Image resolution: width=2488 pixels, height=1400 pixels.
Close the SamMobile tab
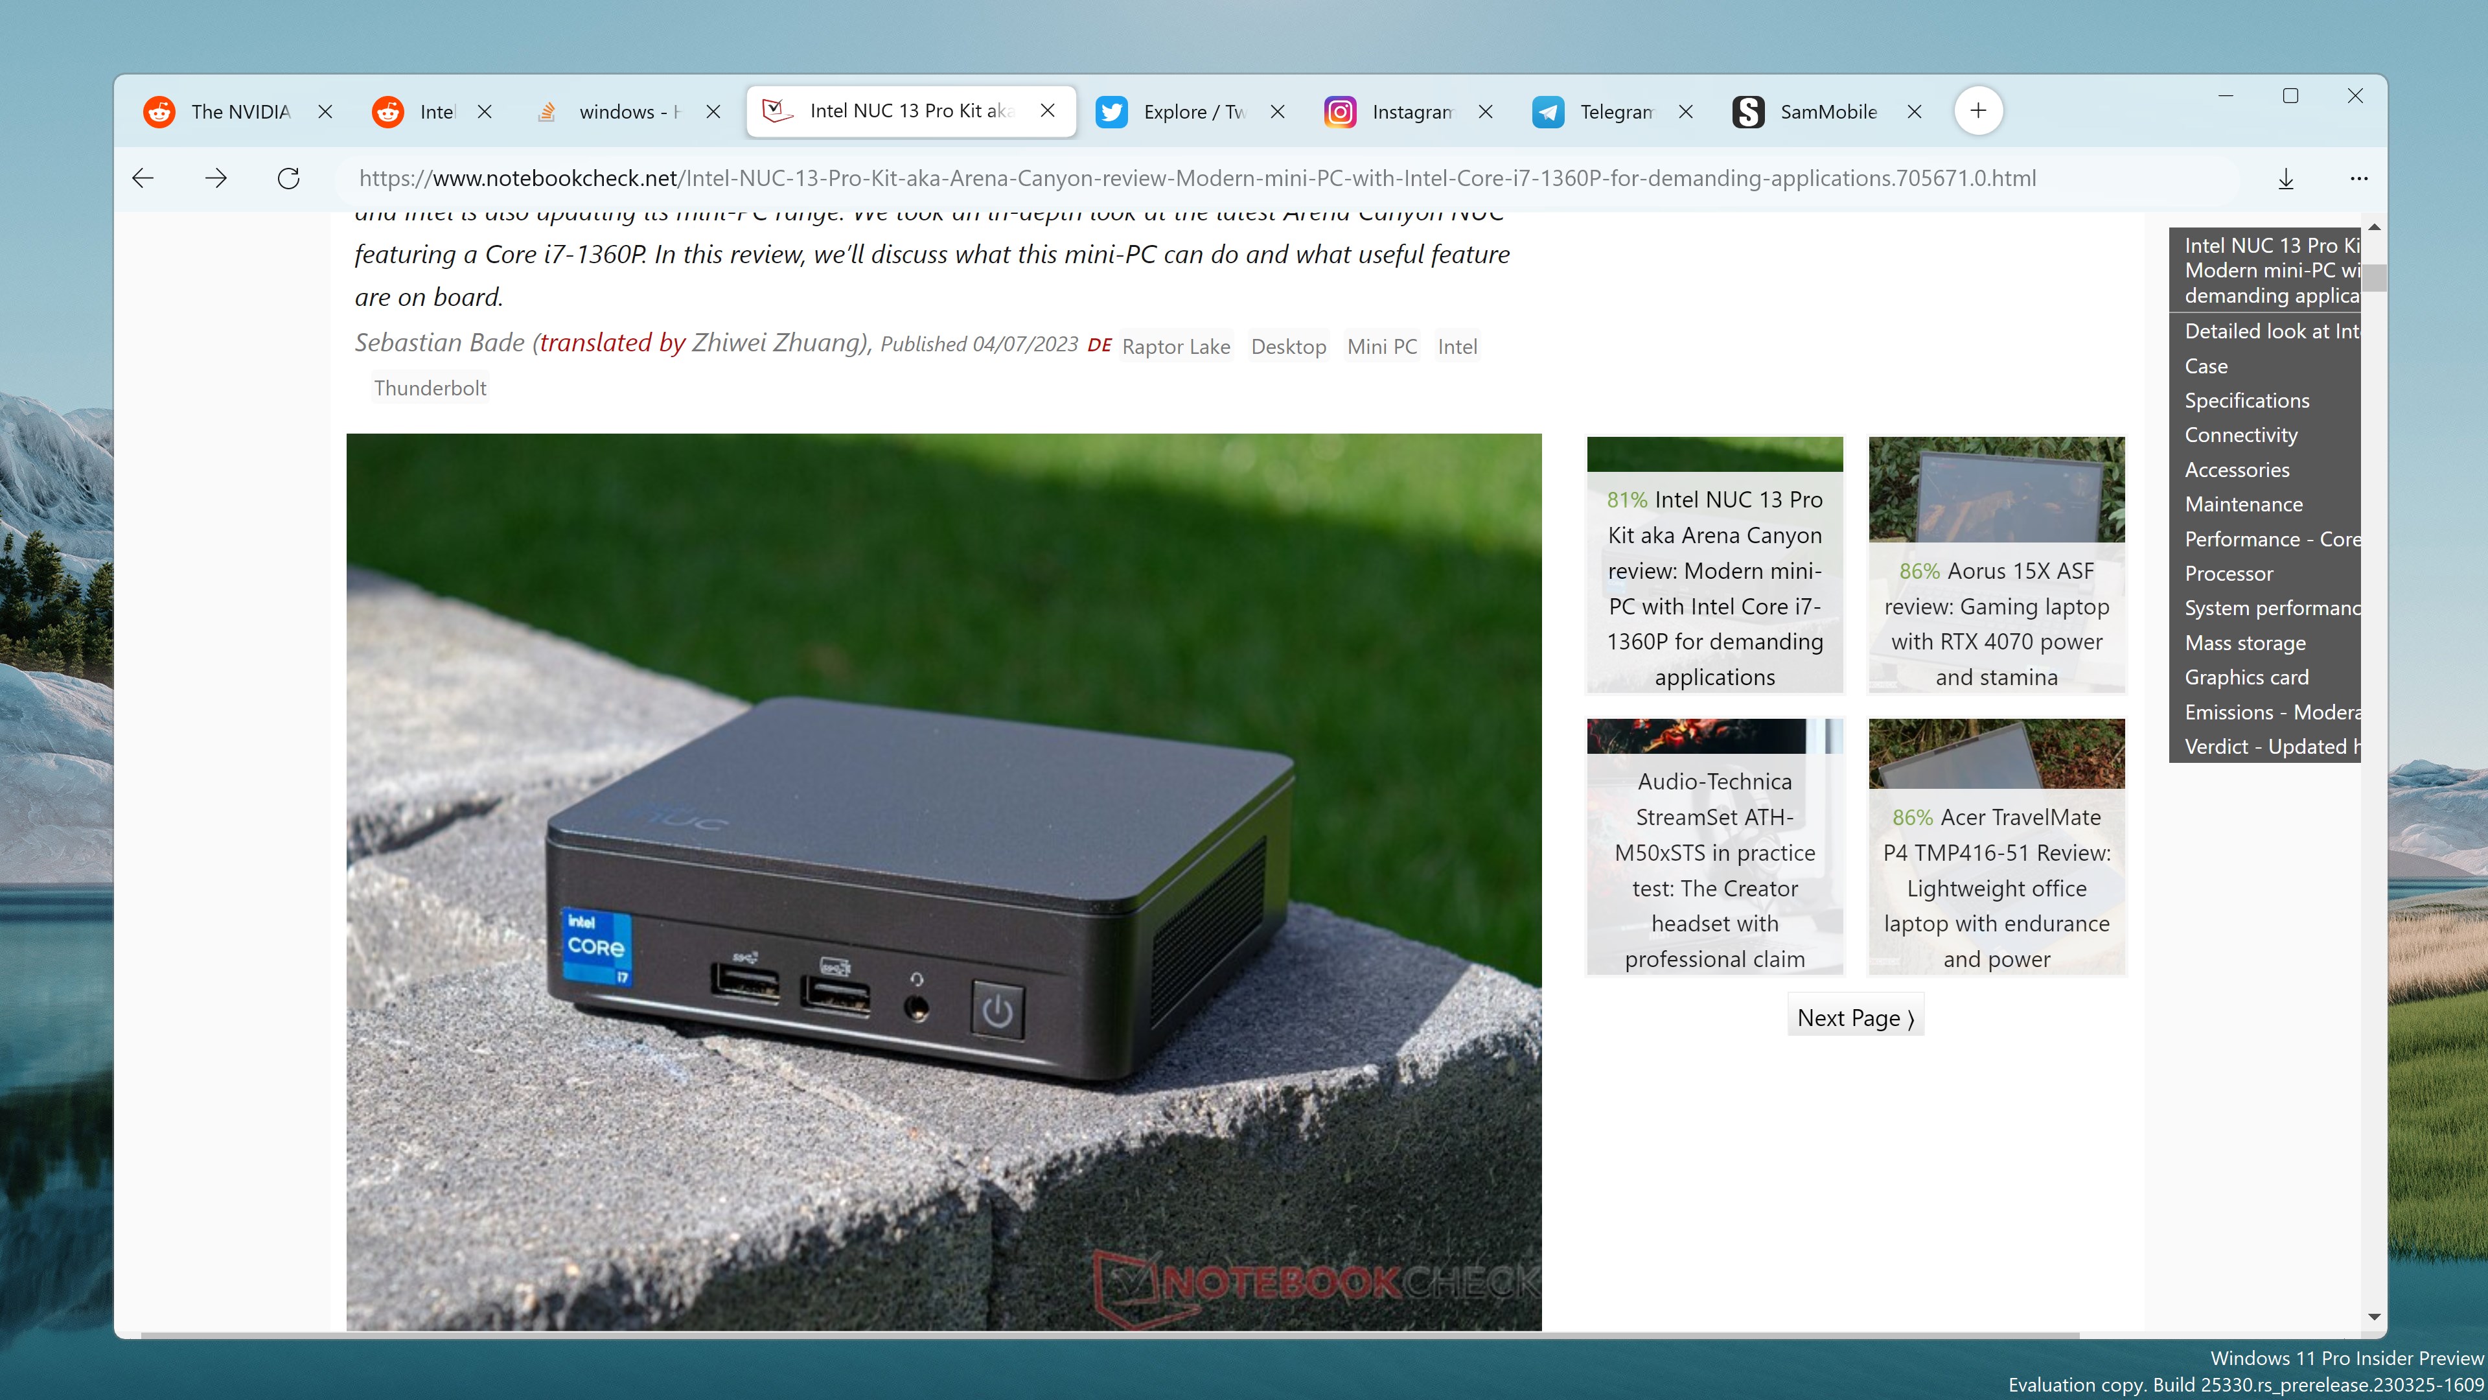[x=1915, y=112]
